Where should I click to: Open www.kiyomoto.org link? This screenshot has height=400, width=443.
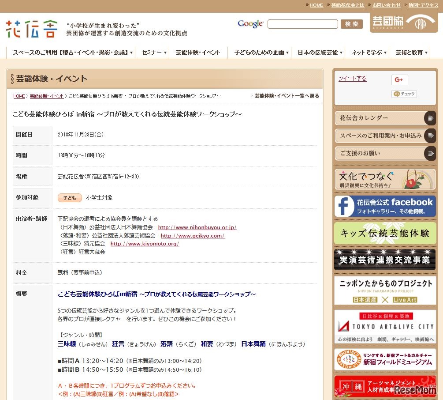145,244
